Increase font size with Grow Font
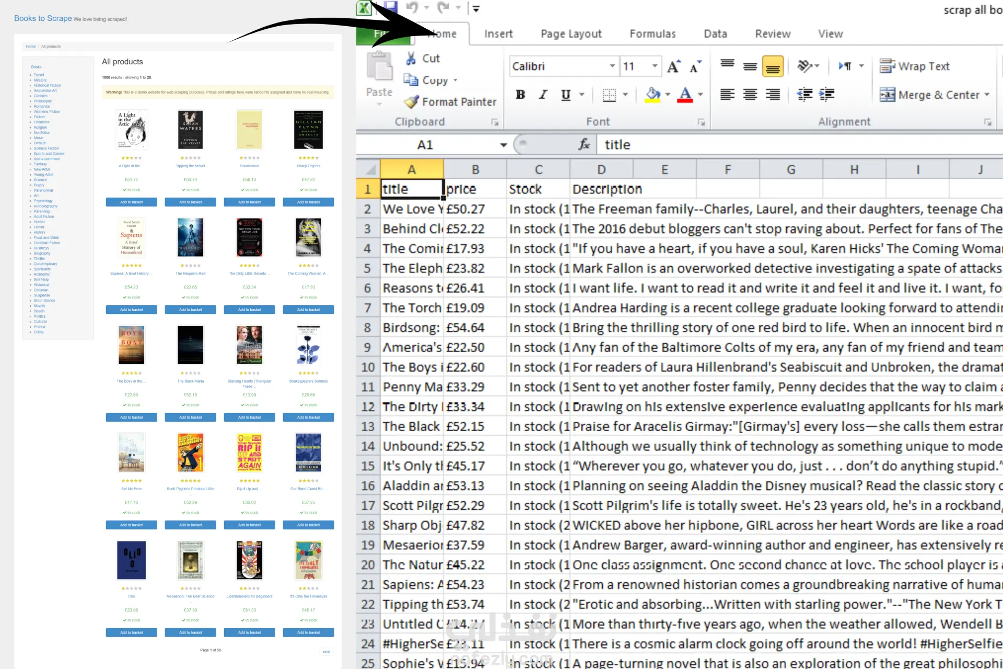Image resolution: width=1003 pixels, height=669 pixels. tap(673, 66)
